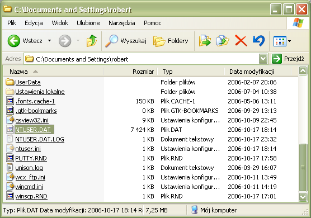
Task: Select the NTUSER.DAT.LOG file icon
Action: click(10, 139)
